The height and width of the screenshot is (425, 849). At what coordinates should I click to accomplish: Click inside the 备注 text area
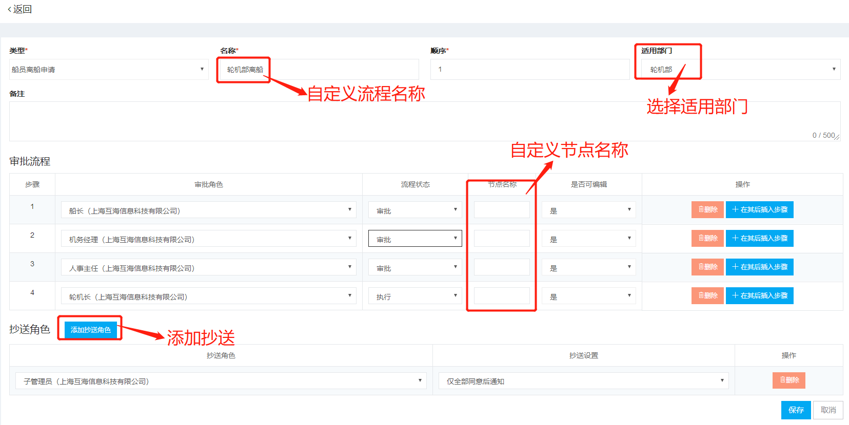click(x=425, y=121)
